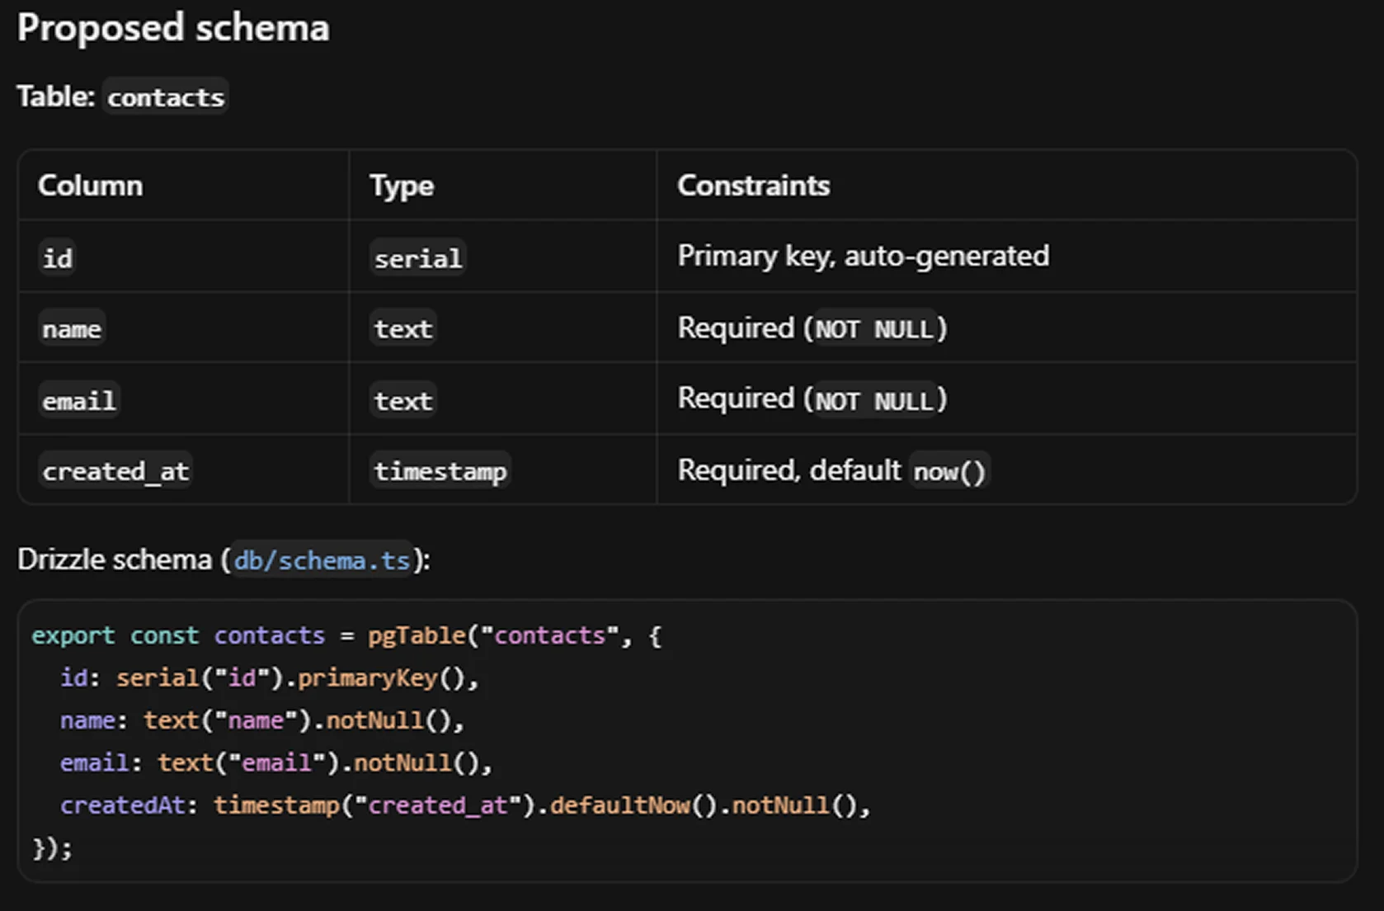
Task: Click the text("email").notNull() code line
Action: coord(276,762)
